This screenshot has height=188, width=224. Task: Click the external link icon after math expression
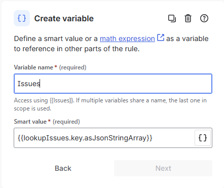pyautogui.click(x=161, y=37)
